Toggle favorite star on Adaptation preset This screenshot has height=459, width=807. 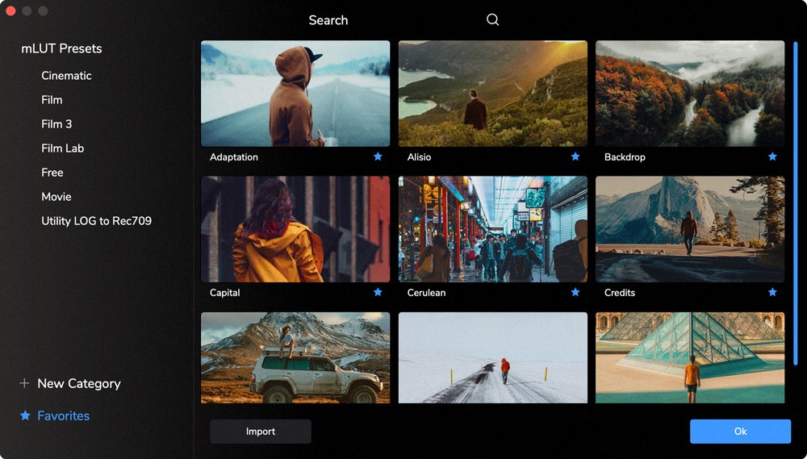click(378, 156)
